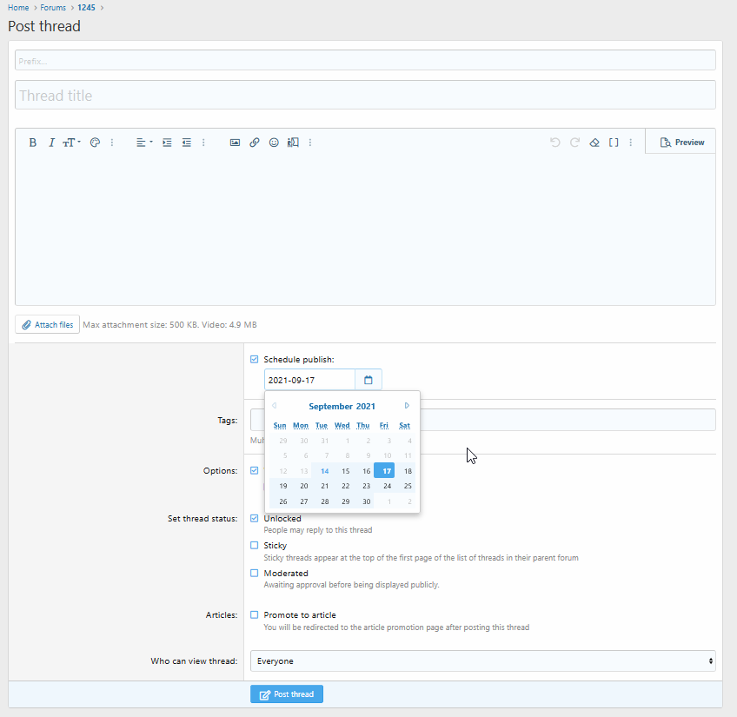Screen dimensions: 737x717
Task: Click the Post thread button
Action: pyautogui.click(x=287, y=694)
